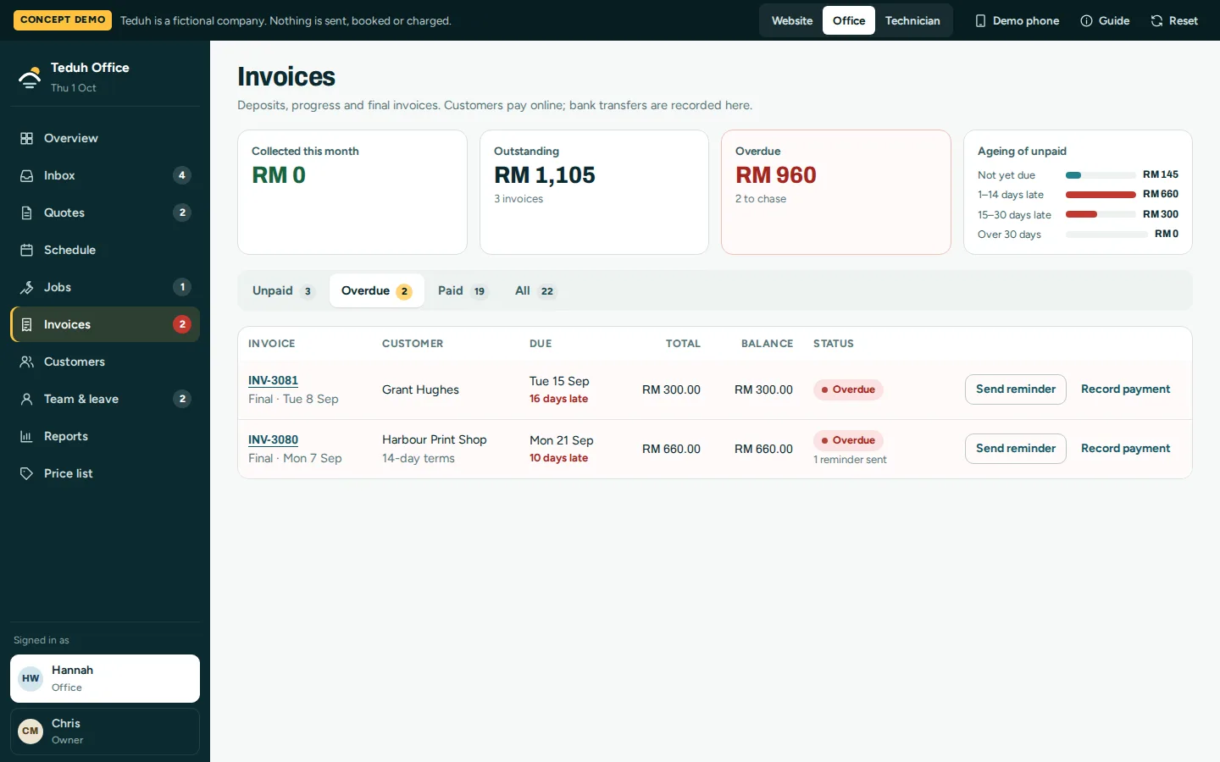Record payment for INV-3081
1220x762 pixels.
click(x=1125, y=389)
